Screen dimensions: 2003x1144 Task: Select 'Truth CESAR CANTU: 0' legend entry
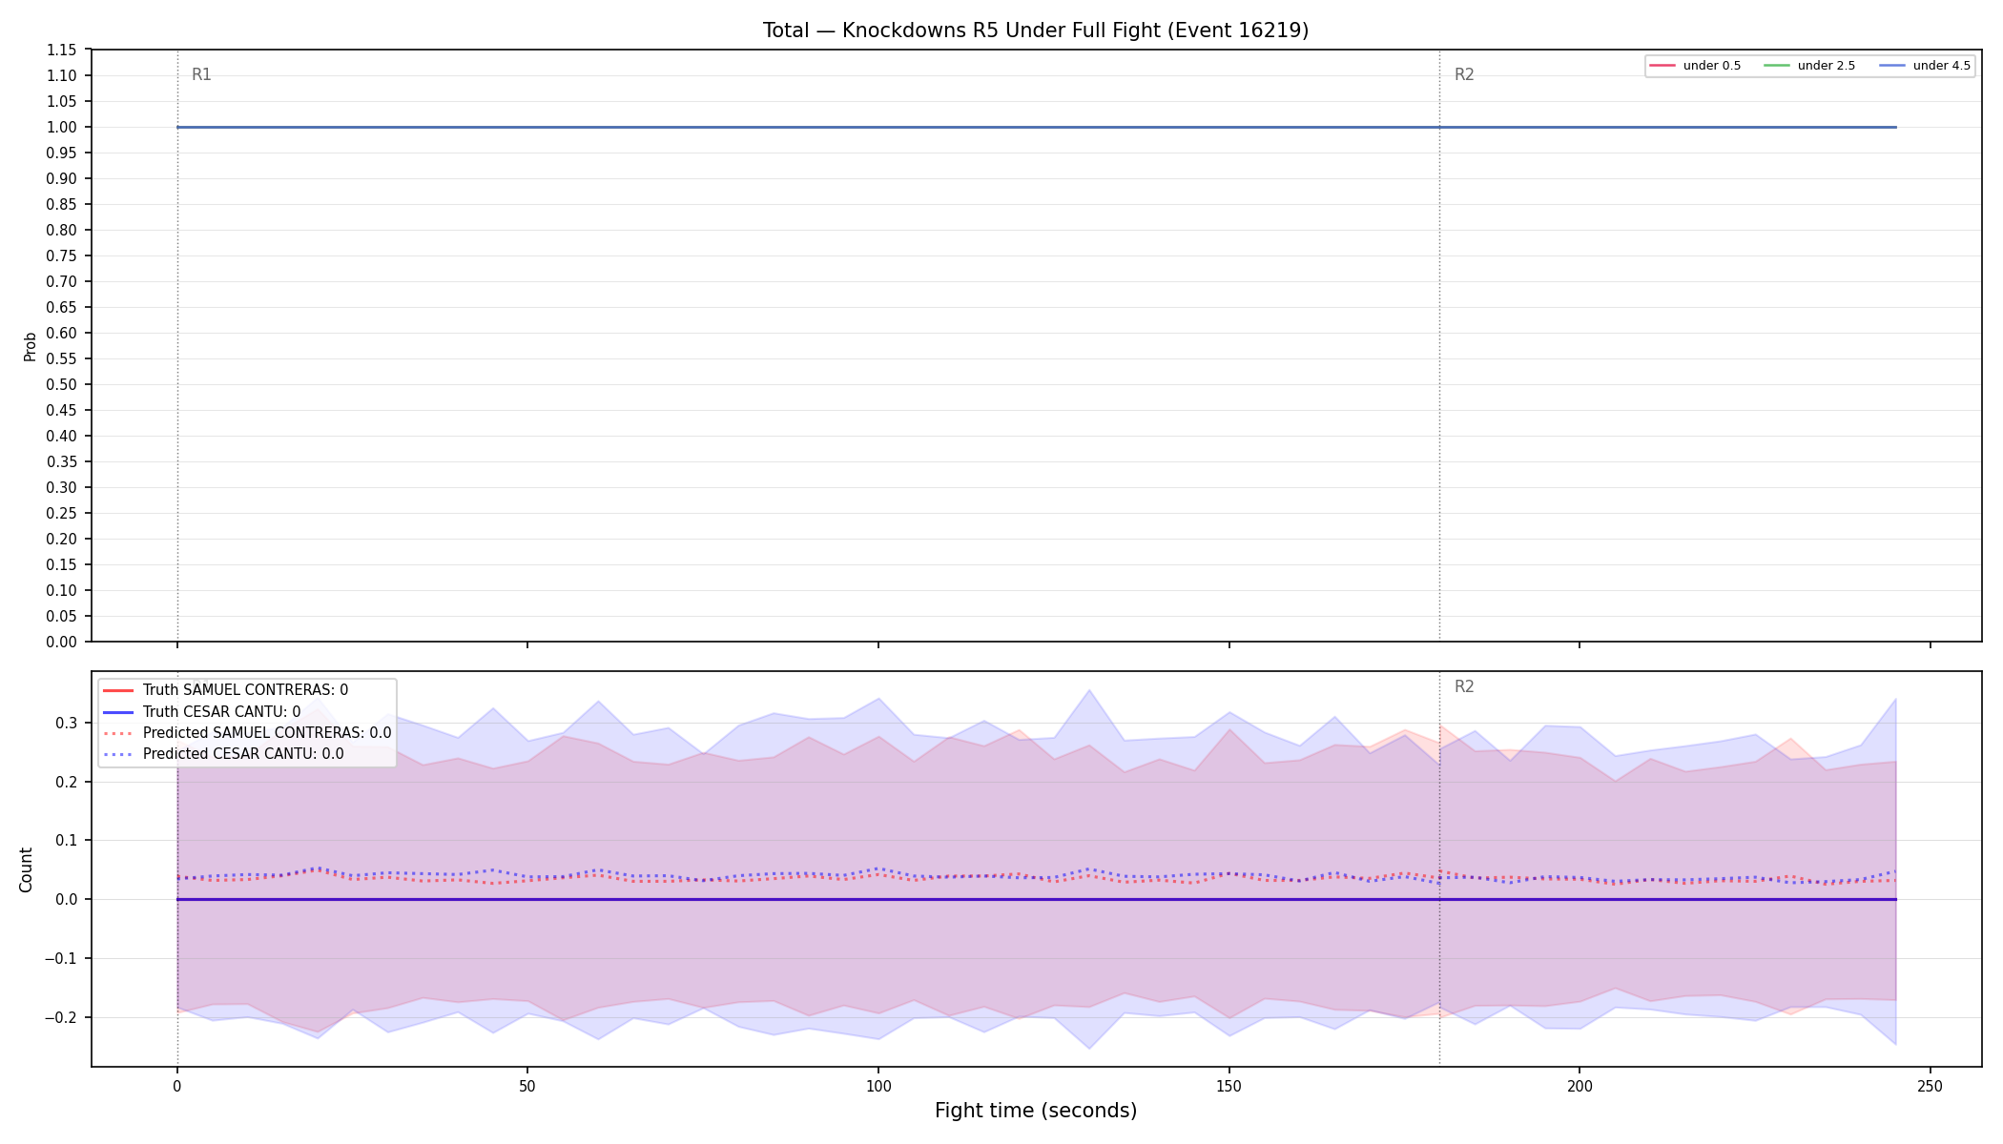(x=201, y=711)
